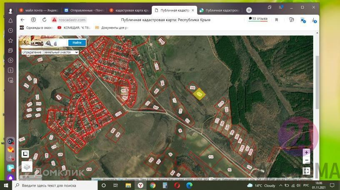Open the downloads icon
The image size is (340, 190).
point(314,20)
